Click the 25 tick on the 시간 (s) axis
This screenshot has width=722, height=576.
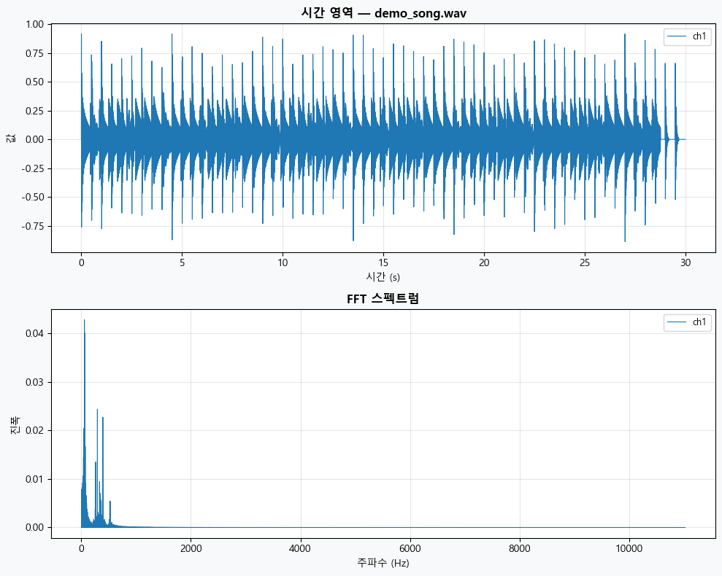tap(585, 262)
